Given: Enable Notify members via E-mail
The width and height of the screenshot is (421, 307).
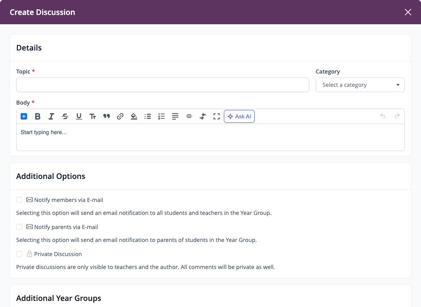Looking at the screenshot, I should (x=19, y=200).
